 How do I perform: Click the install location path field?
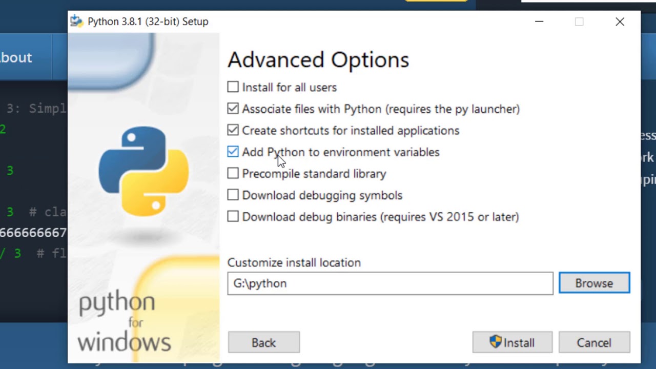(x=390, y=283)
